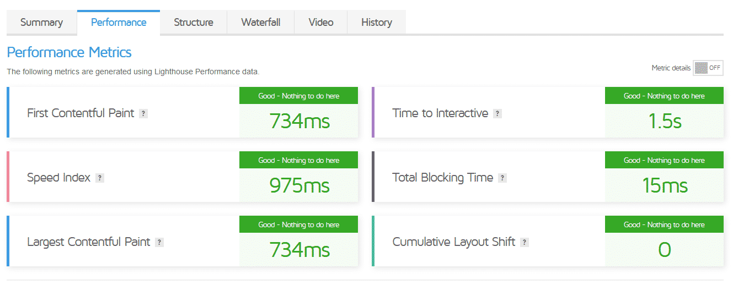Click the Good banner above Total Blocking Time
This screenshot has width=733, height=285.
664,160
